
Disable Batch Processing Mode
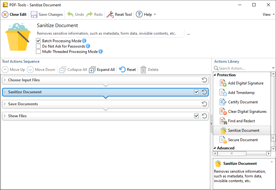point(38,41)
